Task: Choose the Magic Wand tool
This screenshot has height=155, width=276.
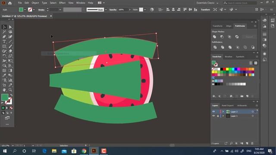Action: pos(4,32)
